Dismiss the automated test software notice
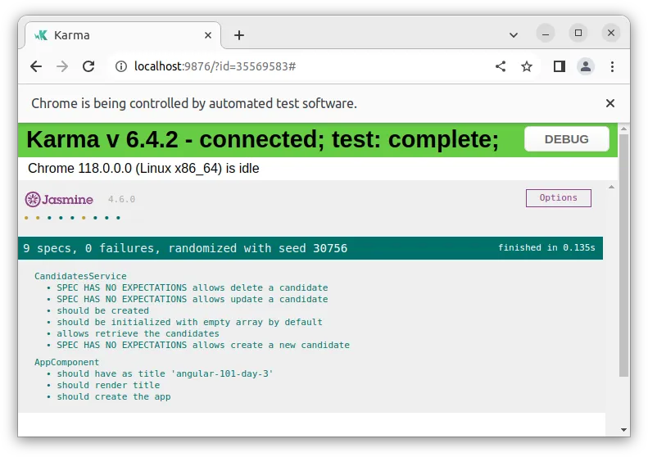 [610, 103]
